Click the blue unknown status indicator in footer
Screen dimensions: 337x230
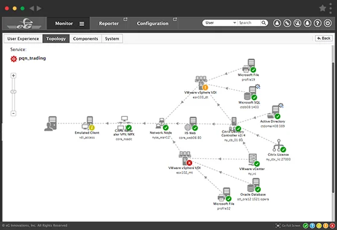[312, 226]
